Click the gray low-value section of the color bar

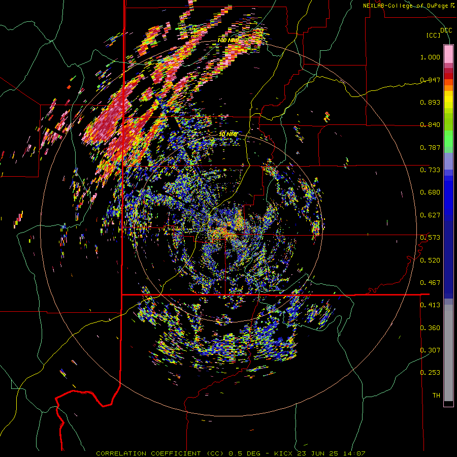click(448, 353)
